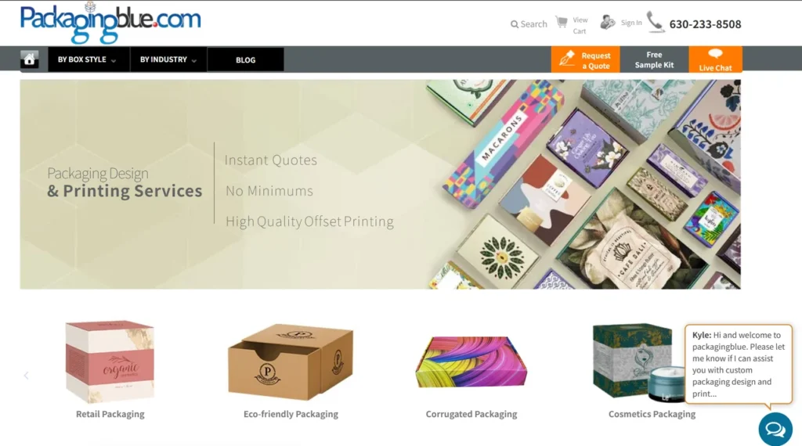This screenshot has width=802, height=446.
Task: Click the pen icon on Request a Quote
Action: point(567,59)
